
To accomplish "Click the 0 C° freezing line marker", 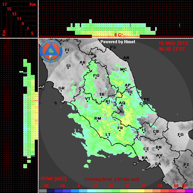I will click(x=119, y=35).
